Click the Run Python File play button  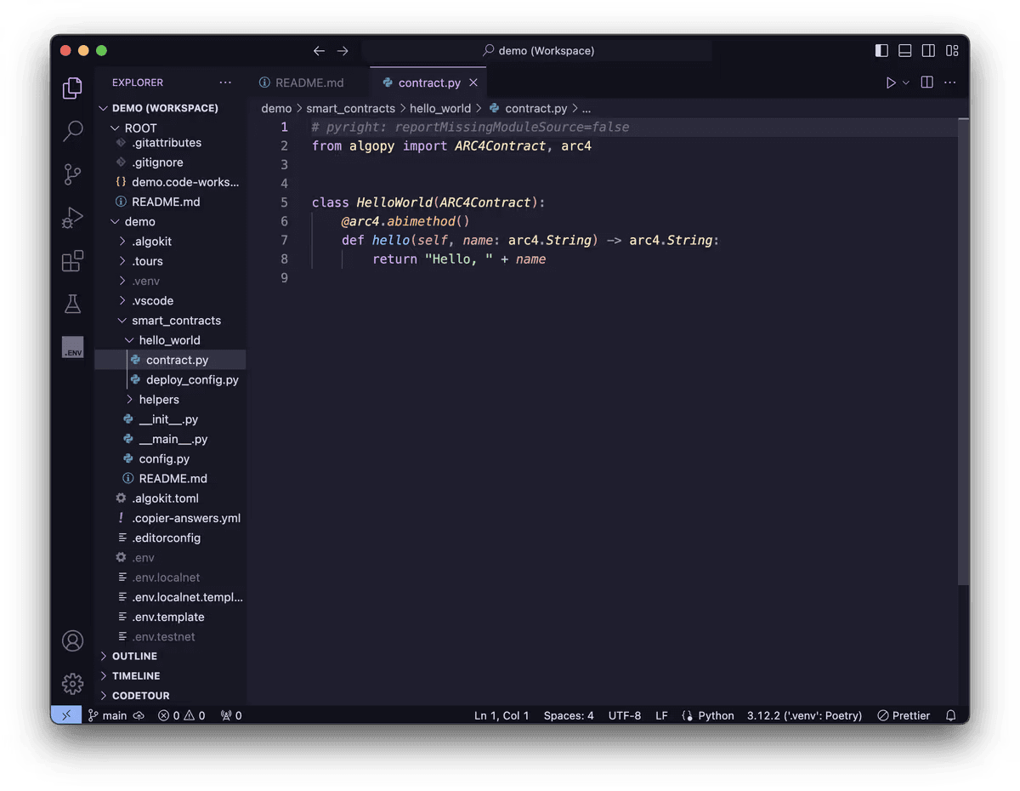[889, 83]
